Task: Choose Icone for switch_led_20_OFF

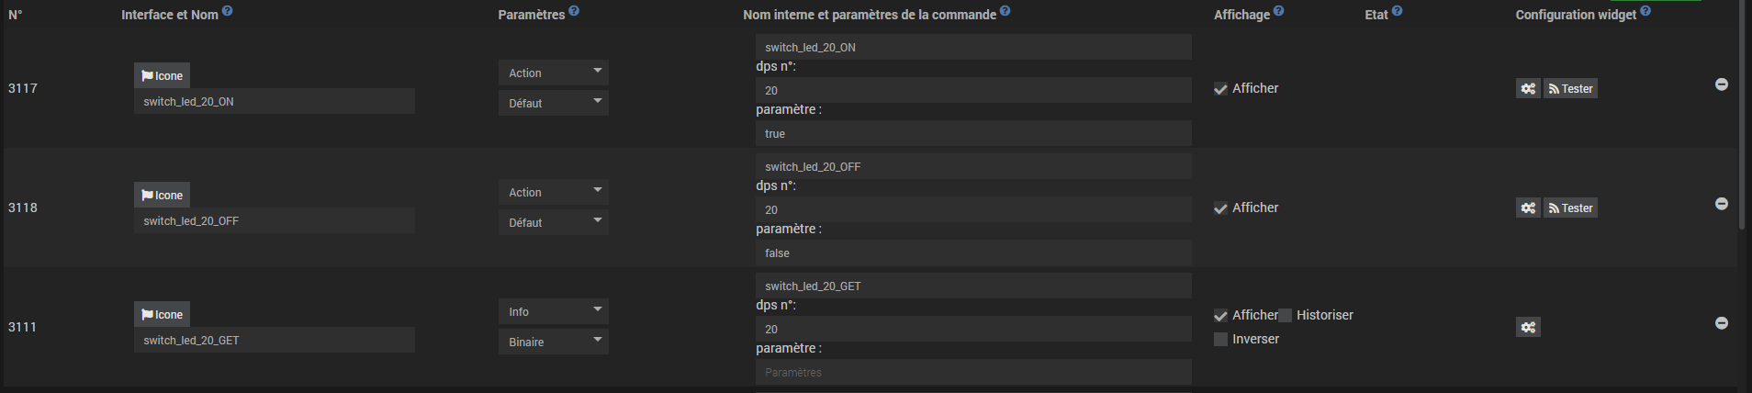Action: pyautogui.click(x=162, y=195)
